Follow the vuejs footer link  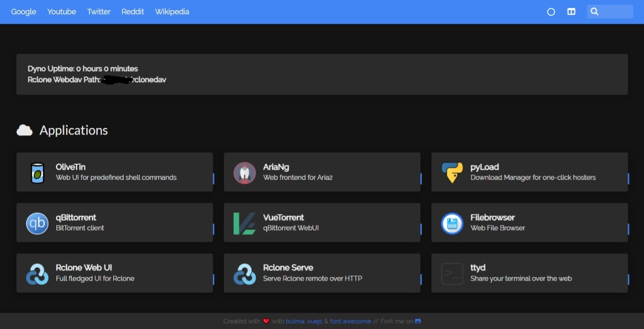click(314, 321)
